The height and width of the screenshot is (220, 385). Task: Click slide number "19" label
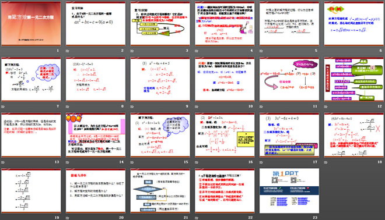pyautogui.click(x=57, y=218)
